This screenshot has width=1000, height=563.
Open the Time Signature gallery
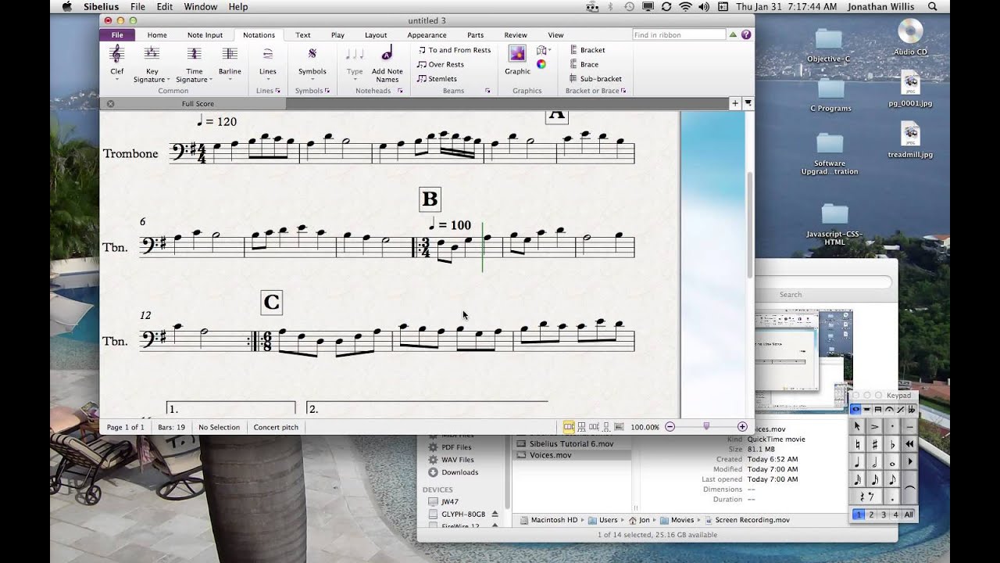tap(194, 63)
